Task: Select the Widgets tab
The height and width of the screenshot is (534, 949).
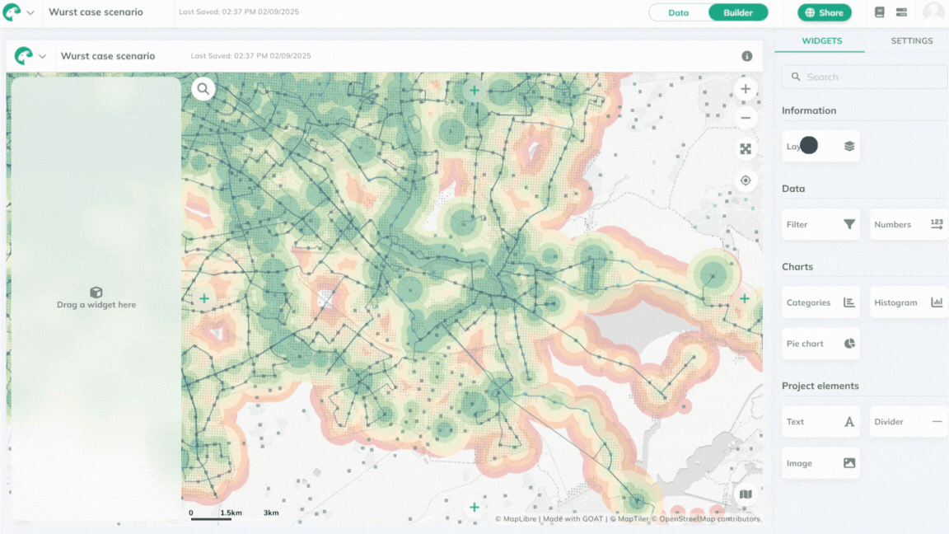Action: coord(821,41)
